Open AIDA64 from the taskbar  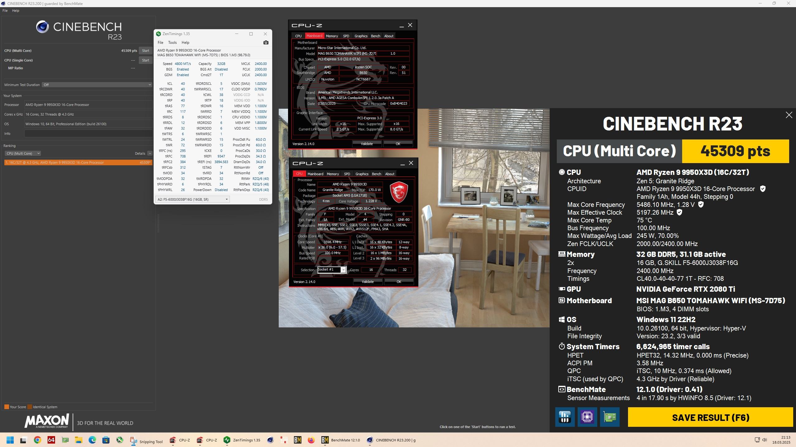click(51, 440)
